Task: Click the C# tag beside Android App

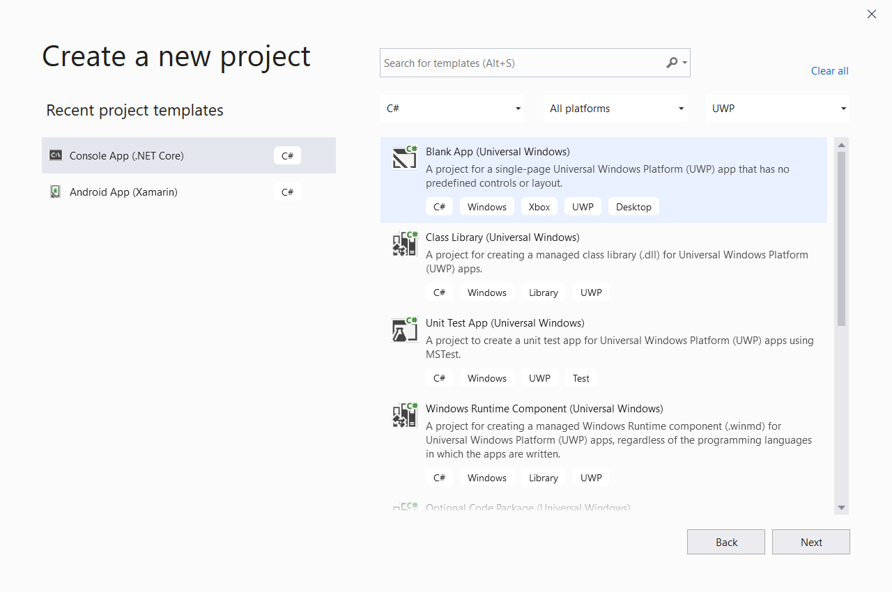Action: [287, 192]
